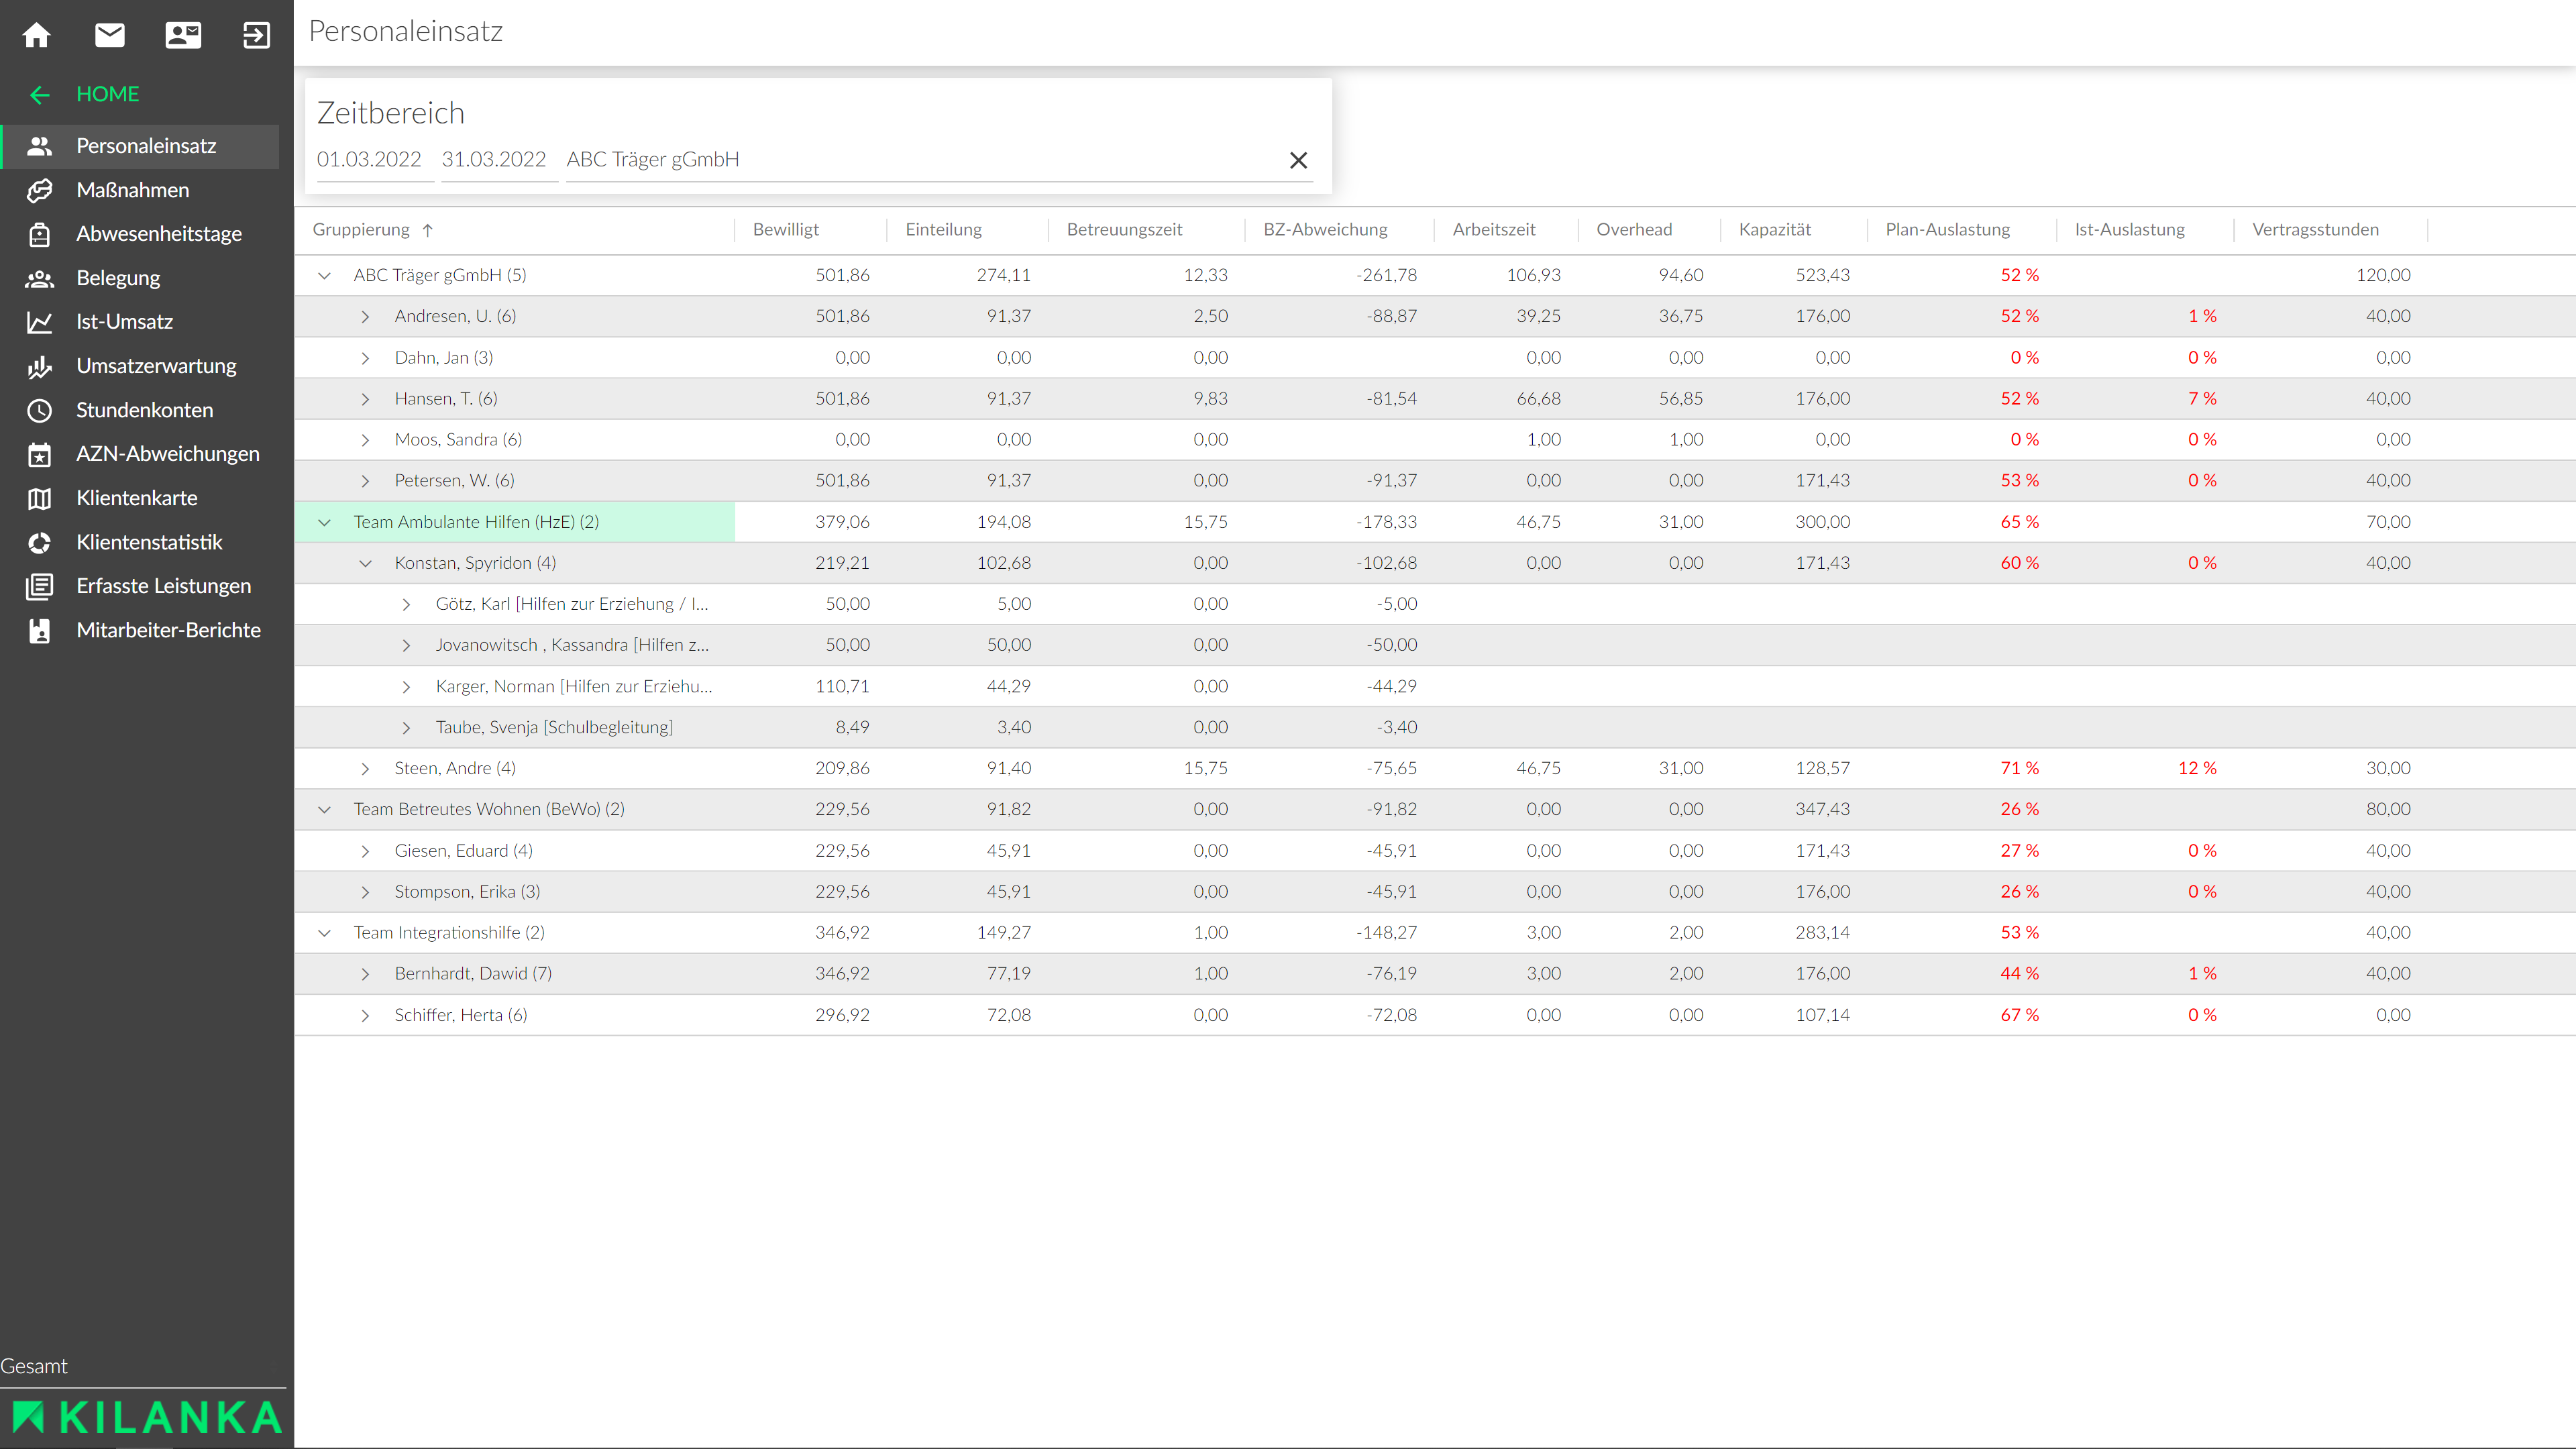Open Mitarbeiter-Berichte in the sidebar
The image size is (2576, 1449).
click(168, 630)
